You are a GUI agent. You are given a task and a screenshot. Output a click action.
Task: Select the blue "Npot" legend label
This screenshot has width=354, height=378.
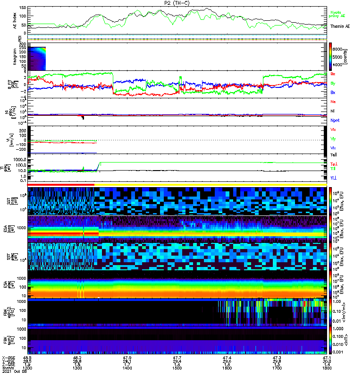[x=335, y=120]
